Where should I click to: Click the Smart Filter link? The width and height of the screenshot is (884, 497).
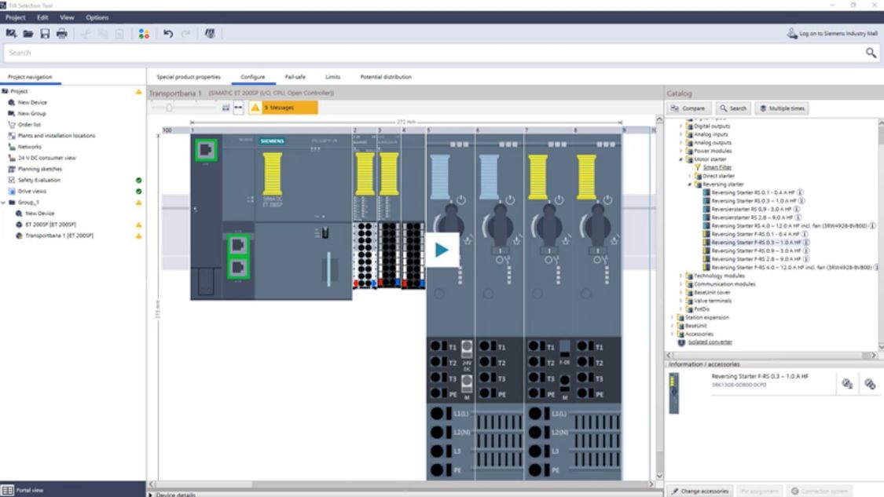[x=717, y=167]
